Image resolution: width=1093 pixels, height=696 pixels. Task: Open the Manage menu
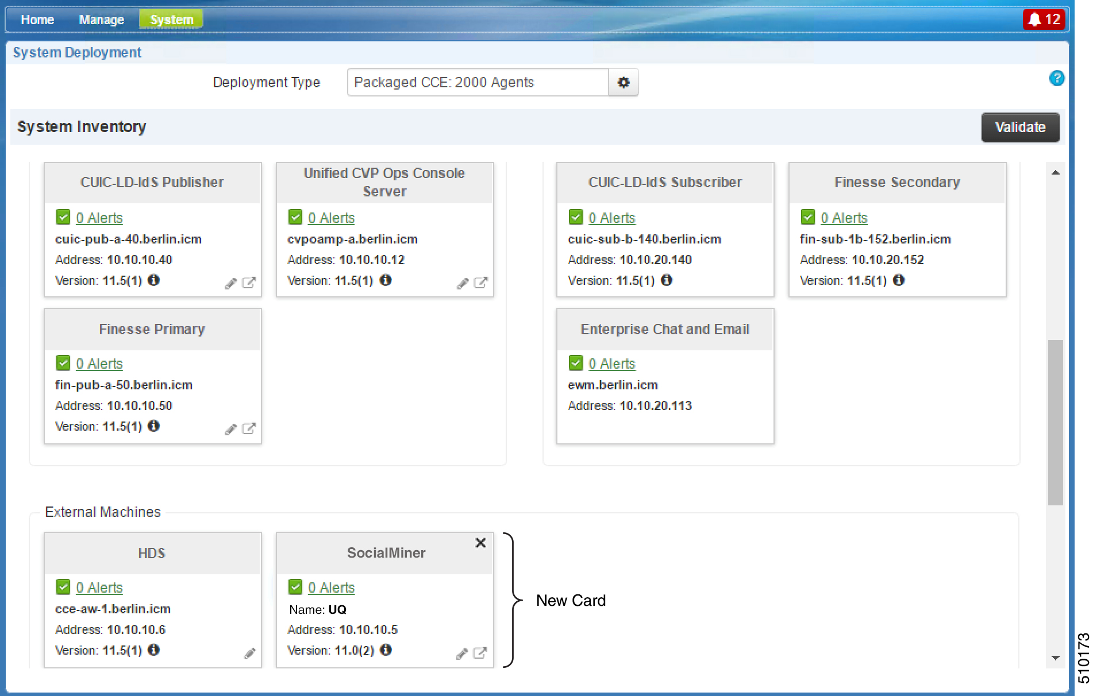(x=102, y=20)
